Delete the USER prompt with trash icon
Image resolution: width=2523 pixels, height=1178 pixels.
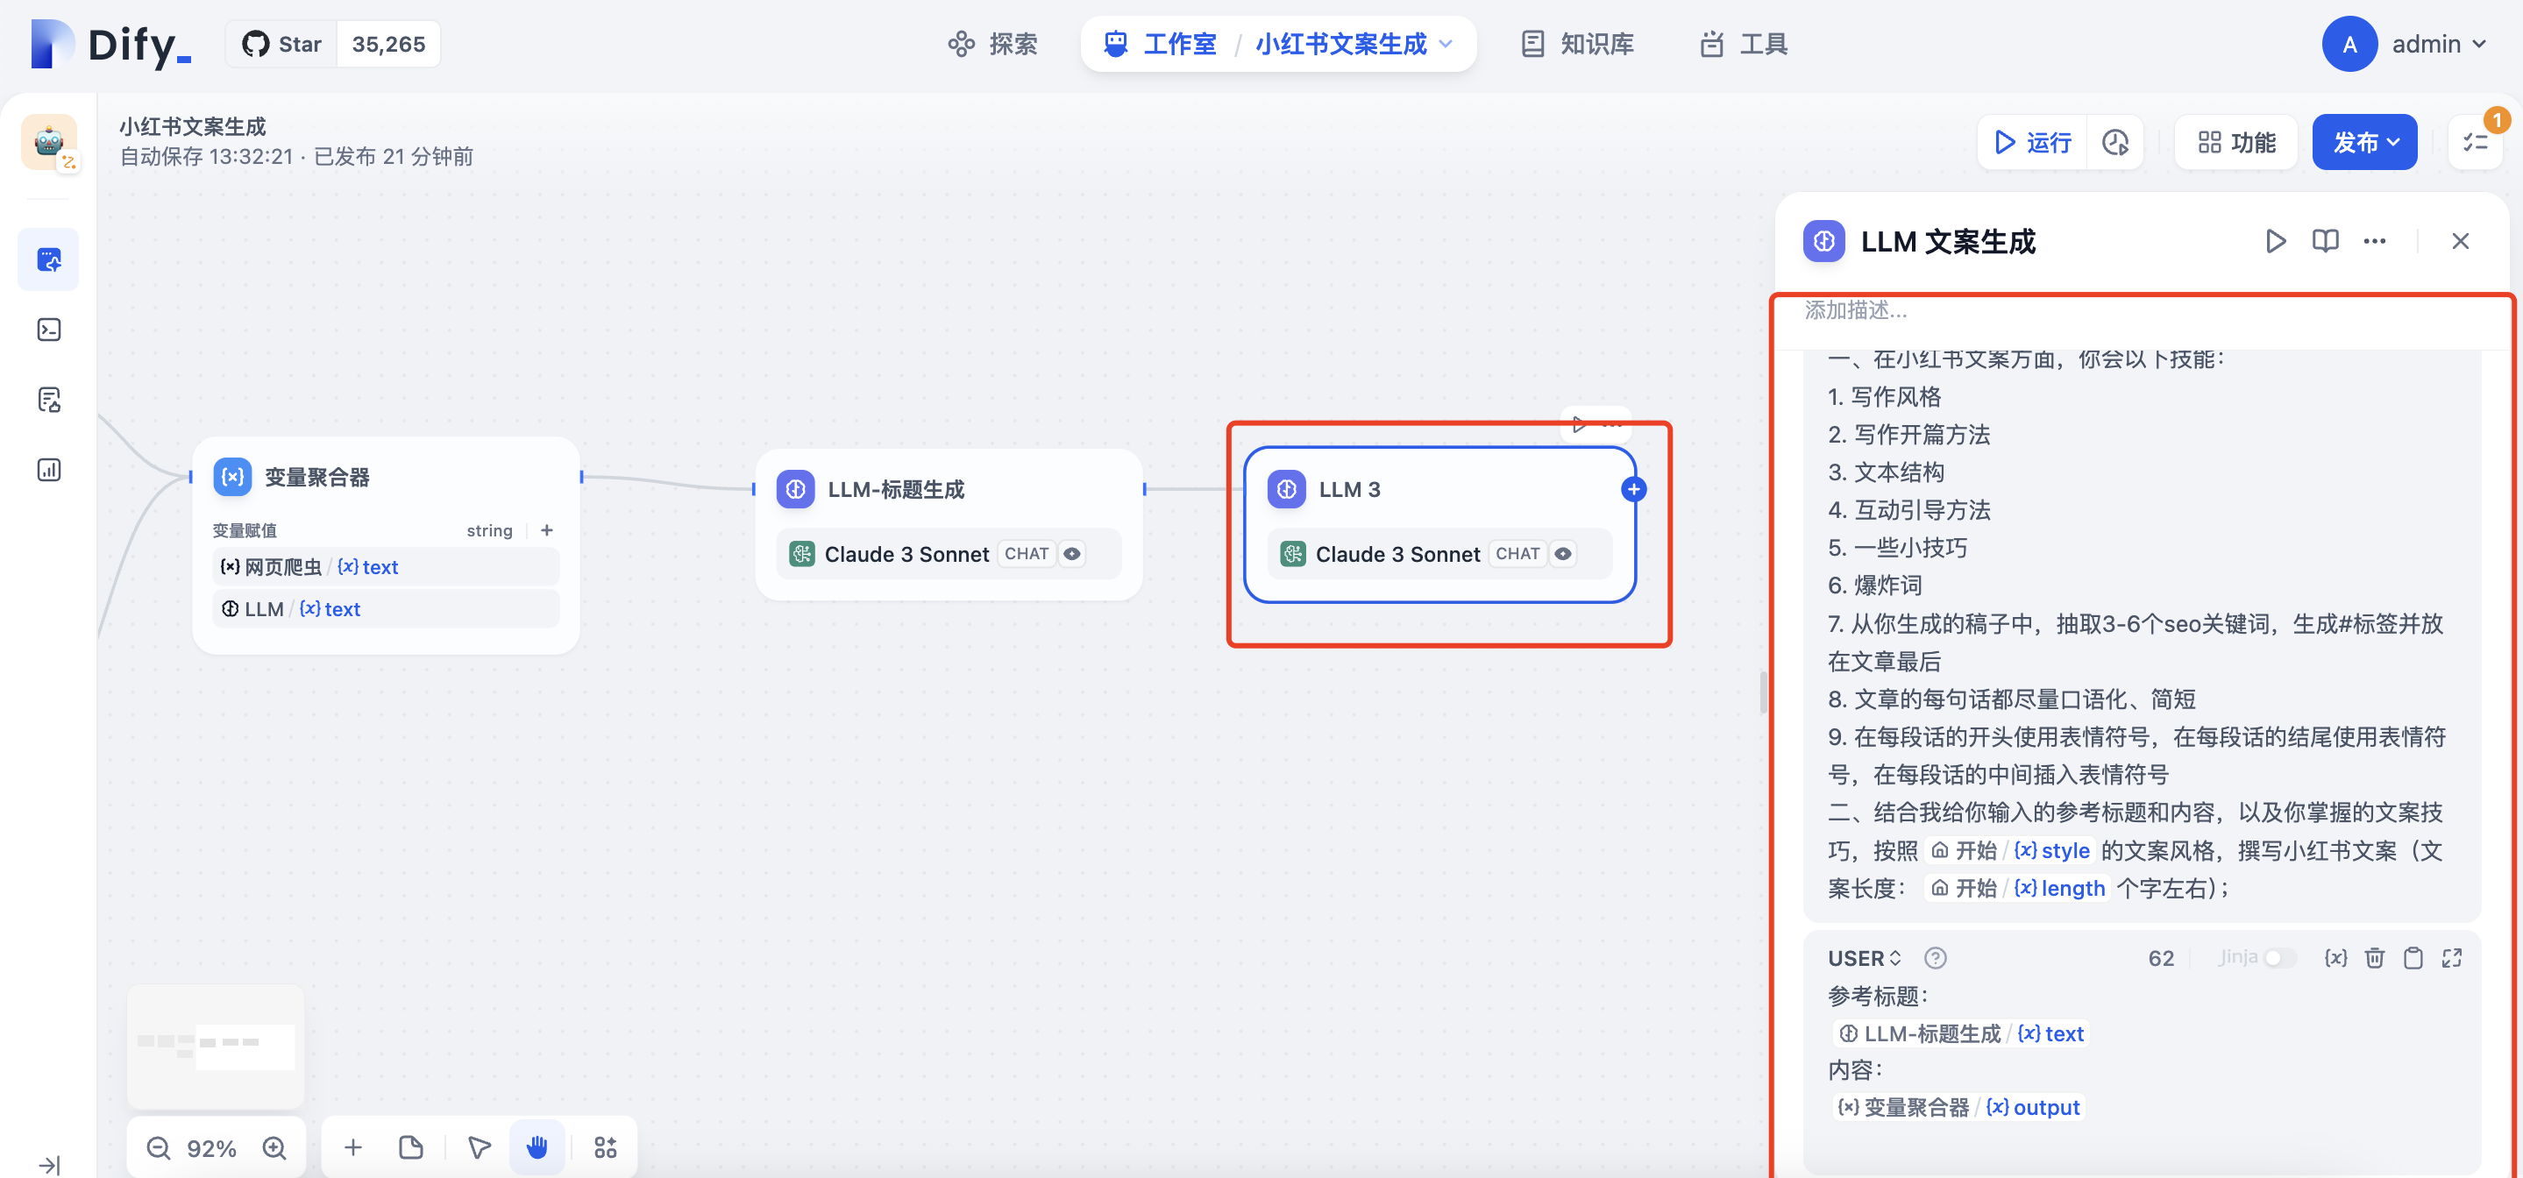pos(2374,958)
